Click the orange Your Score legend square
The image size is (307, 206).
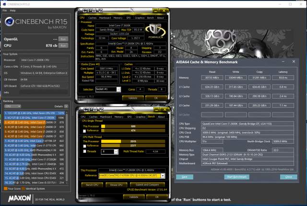[5, 189]
